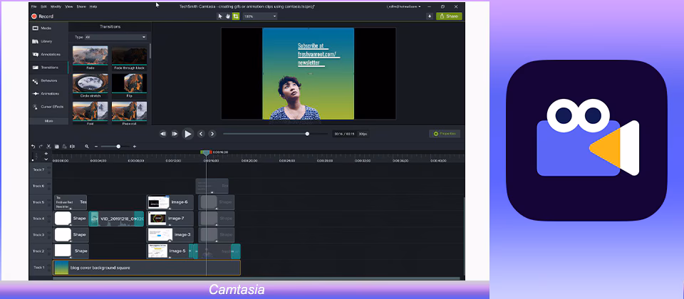Click the Paste icon in timeline toolbar
The width and height of the screenshot is (684, 299).
coord(64,147)
